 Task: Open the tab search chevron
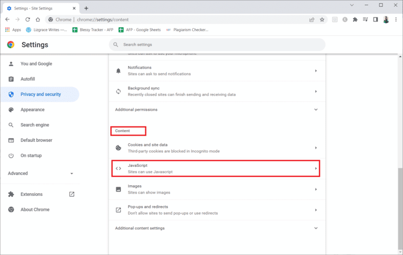(352, 5)
